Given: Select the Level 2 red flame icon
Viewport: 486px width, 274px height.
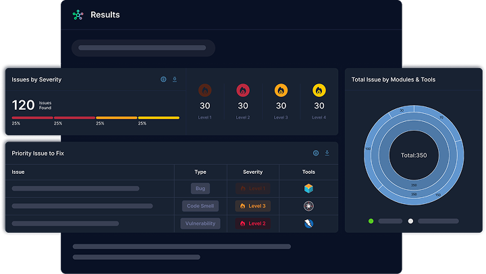Looking at the screenshot, I should click(x=243, y=91).
